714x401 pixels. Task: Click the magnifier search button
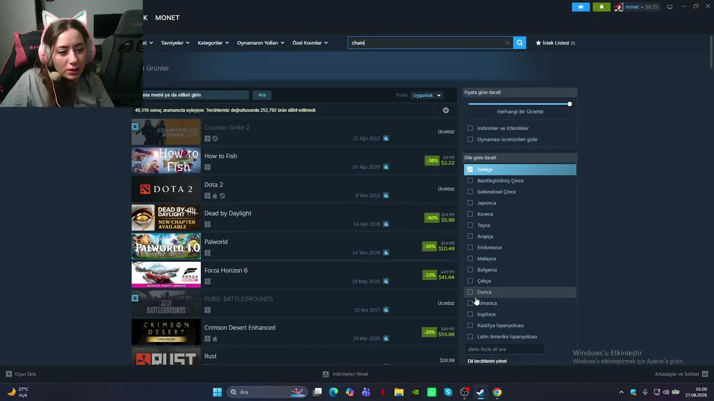click(x=520, y=43)
